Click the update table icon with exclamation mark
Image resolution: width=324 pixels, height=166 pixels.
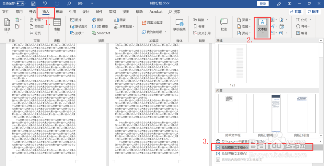pyautogui.click(x=17, y=27)
